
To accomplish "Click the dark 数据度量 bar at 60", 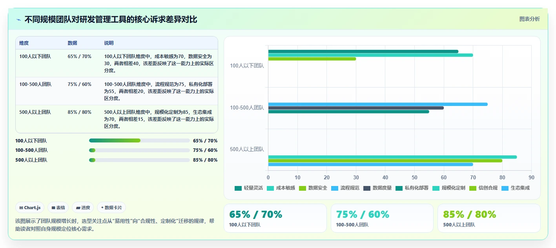I will pyautogui.click(x=356, y=108).
